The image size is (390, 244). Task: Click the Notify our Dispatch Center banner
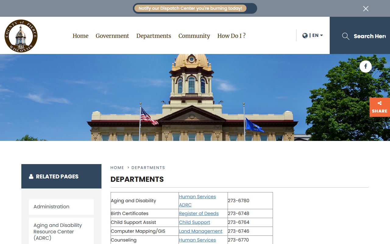tap(190, 8)
